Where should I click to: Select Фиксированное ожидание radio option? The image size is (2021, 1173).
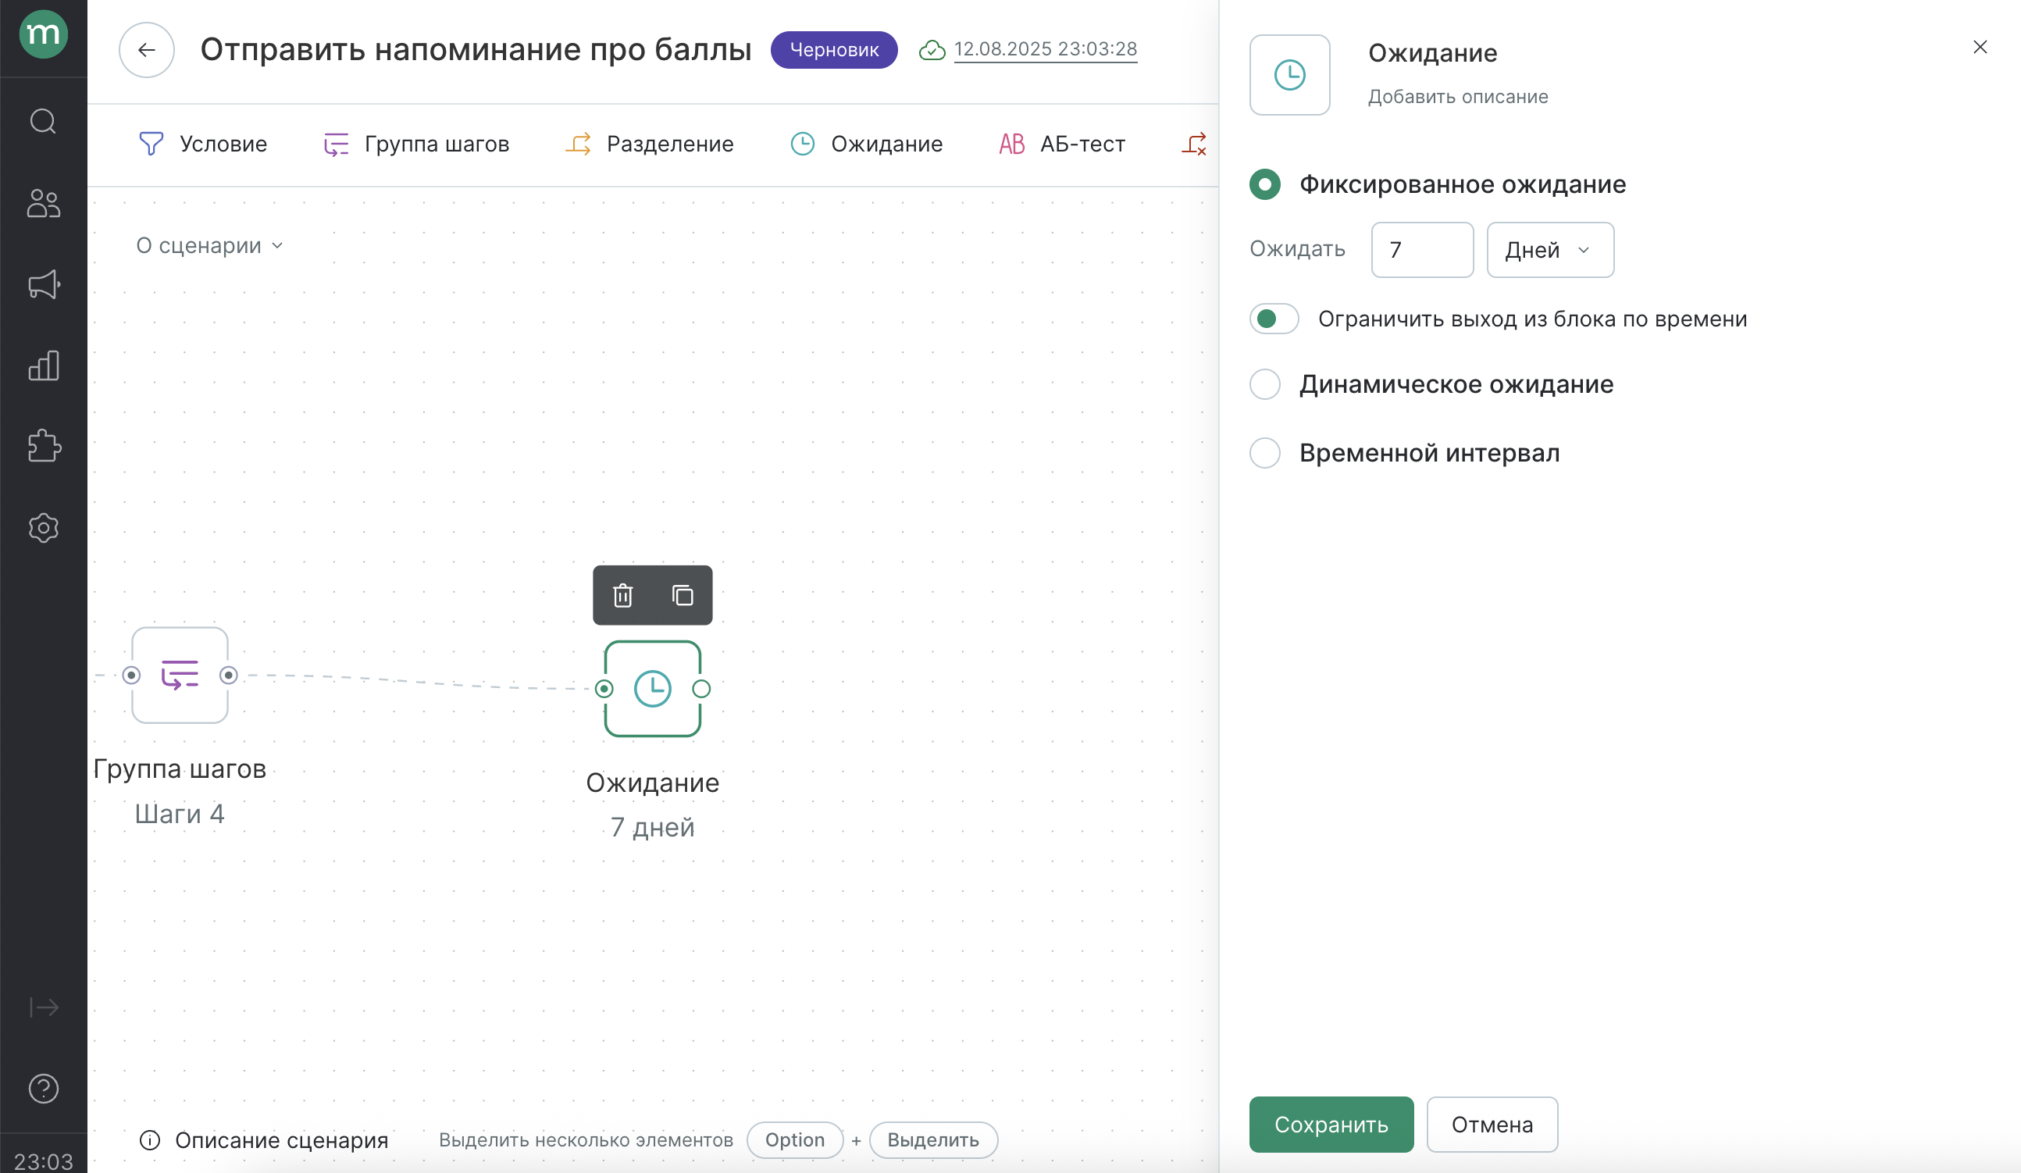point(1265,184)
